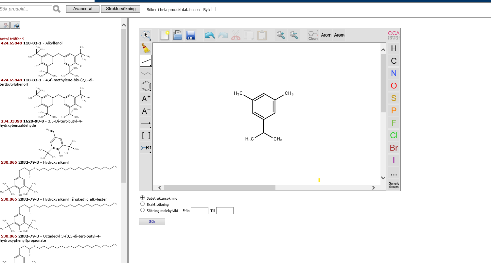Choose carbon atom C
The height and width of the screenshot is (263, 491).
tap(394, 61)
